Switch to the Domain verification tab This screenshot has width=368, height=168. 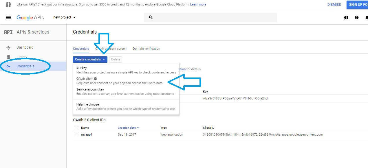pyautogui.click(x=147, y=49)
